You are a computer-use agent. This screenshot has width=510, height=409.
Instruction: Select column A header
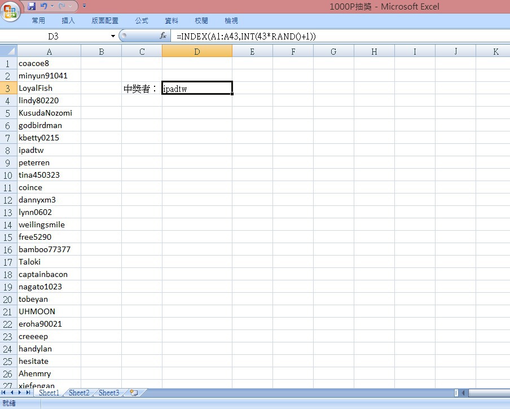click(x=49, y=51)
